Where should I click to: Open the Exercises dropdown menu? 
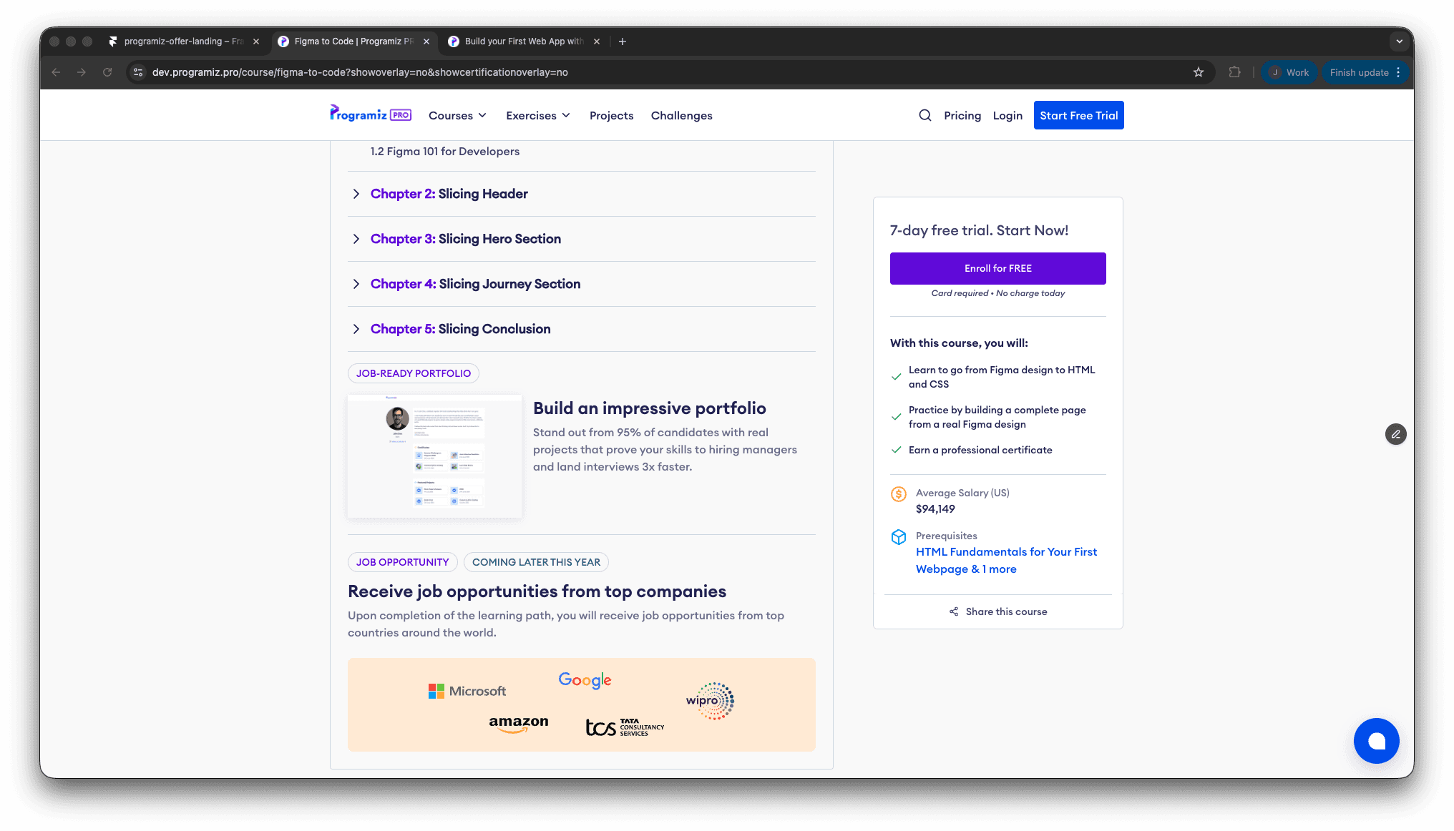click(537, 116)
